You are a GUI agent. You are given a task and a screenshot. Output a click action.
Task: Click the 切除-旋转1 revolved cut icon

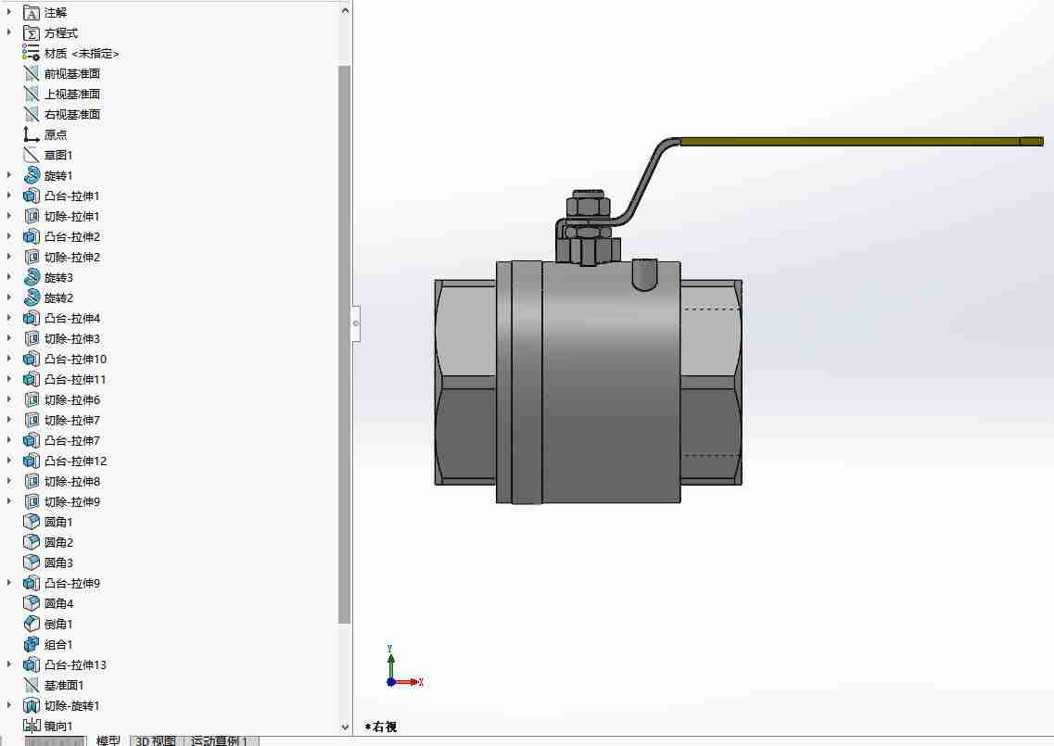(x=31, y=705)
